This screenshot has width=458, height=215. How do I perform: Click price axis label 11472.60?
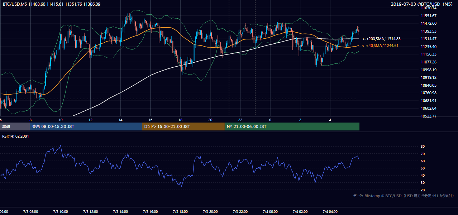pos(429,23)
